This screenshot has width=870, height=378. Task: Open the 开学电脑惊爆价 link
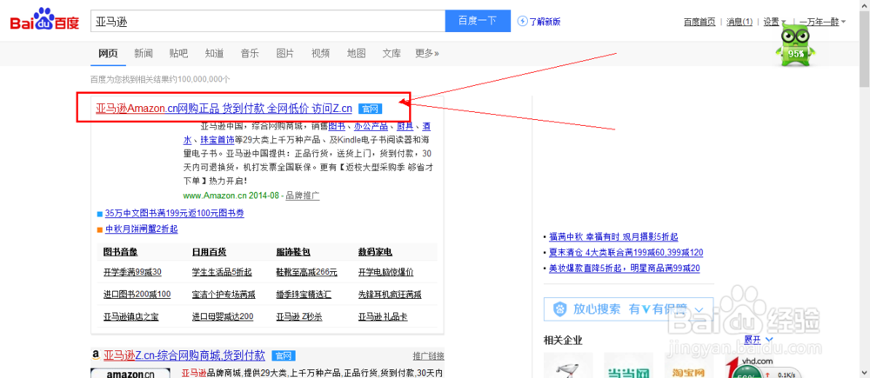pos(385,272)
